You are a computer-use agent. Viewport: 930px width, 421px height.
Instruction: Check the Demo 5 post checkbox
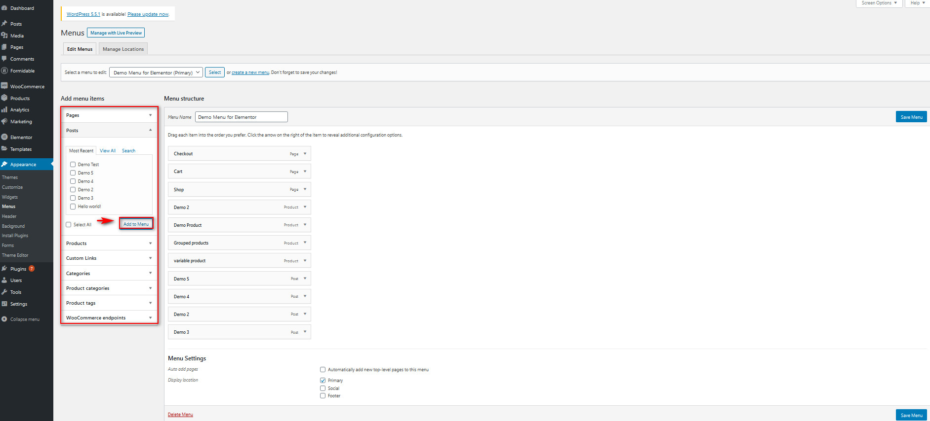(73, 173)
